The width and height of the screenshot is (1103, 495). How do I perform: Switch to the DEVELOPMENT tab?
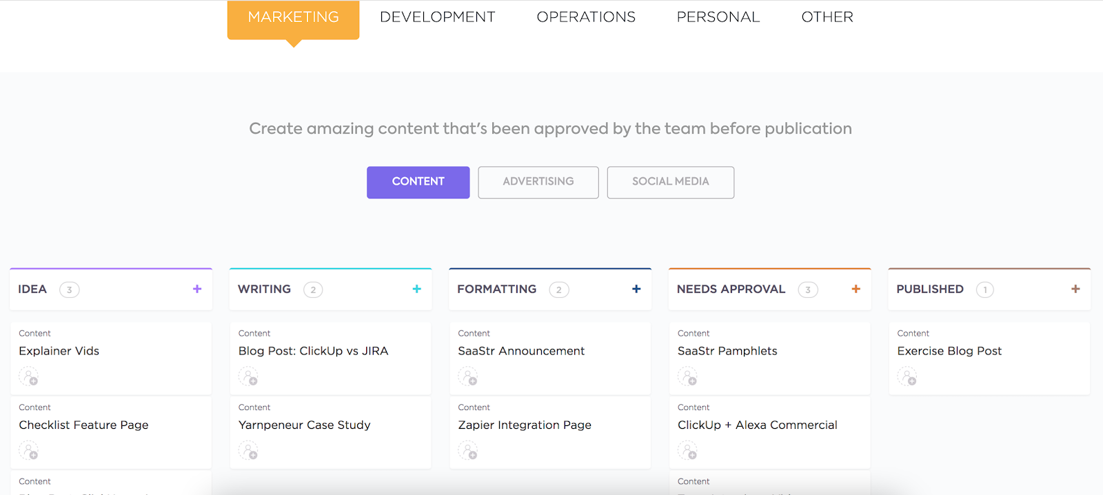tap(438, 17)
